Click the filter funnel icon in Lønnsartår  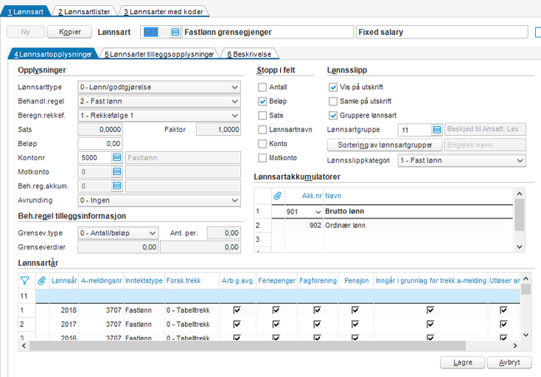[x=24, y=281]
